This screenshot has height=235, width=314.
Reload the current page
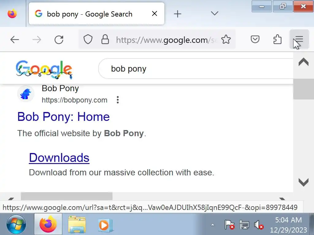click(59, 39)
